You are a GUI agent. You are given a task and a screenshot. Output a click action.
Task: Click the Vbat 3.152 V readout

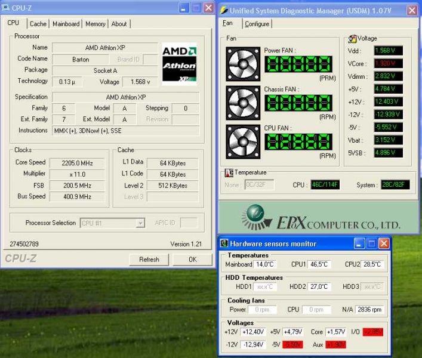tap(389, 140)
